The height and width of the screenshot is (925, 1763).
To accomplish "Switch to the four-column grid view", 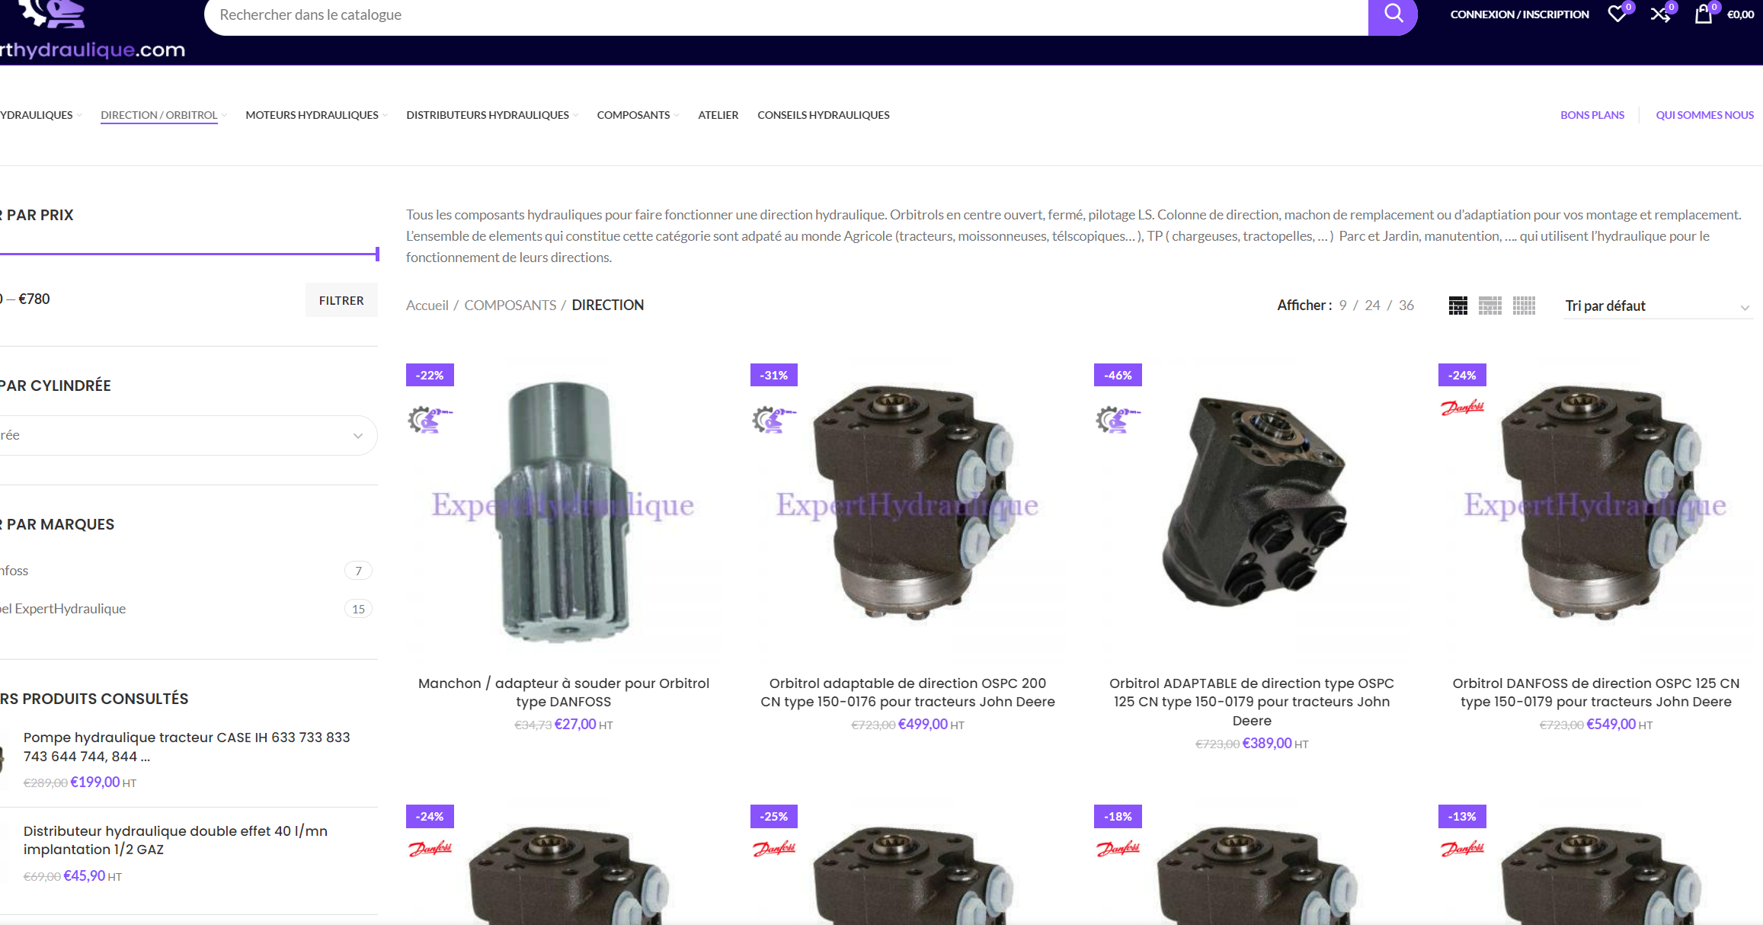I will point(1524,306).
